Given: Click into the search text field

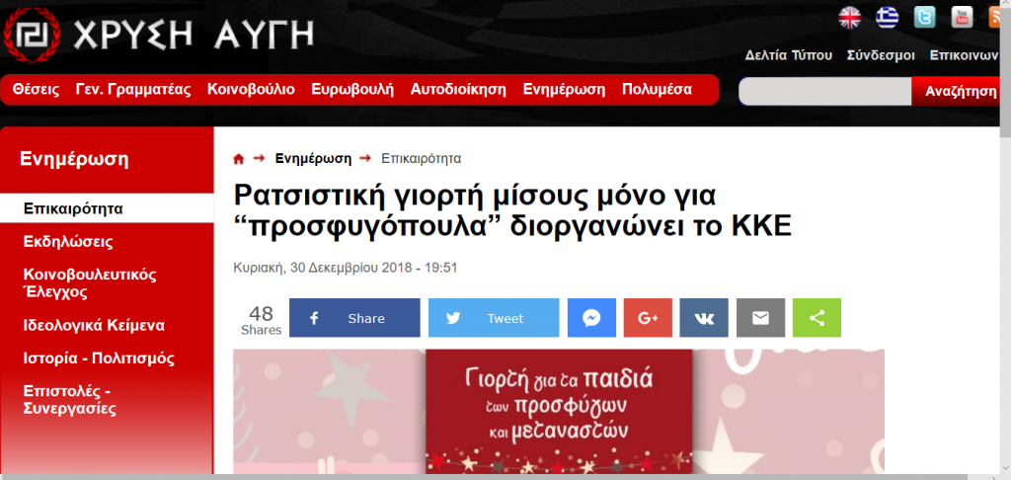Looking at the screenshot, I should click(824, 91).
